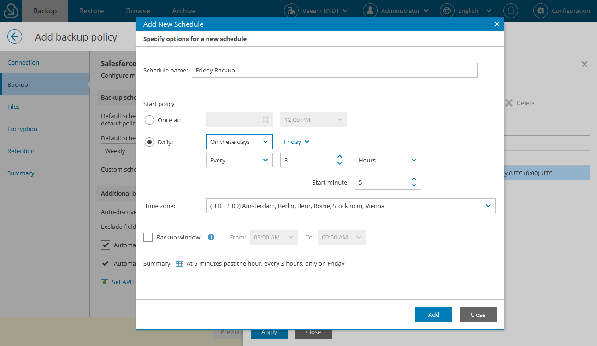
Task: Open the Retention section in the sidebar
Action: point(21,151)
